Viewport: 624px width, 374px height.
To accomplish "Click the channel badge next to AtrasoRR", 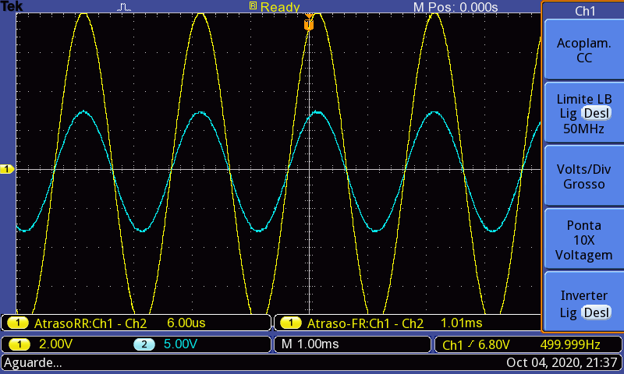I will click(17, 323).
